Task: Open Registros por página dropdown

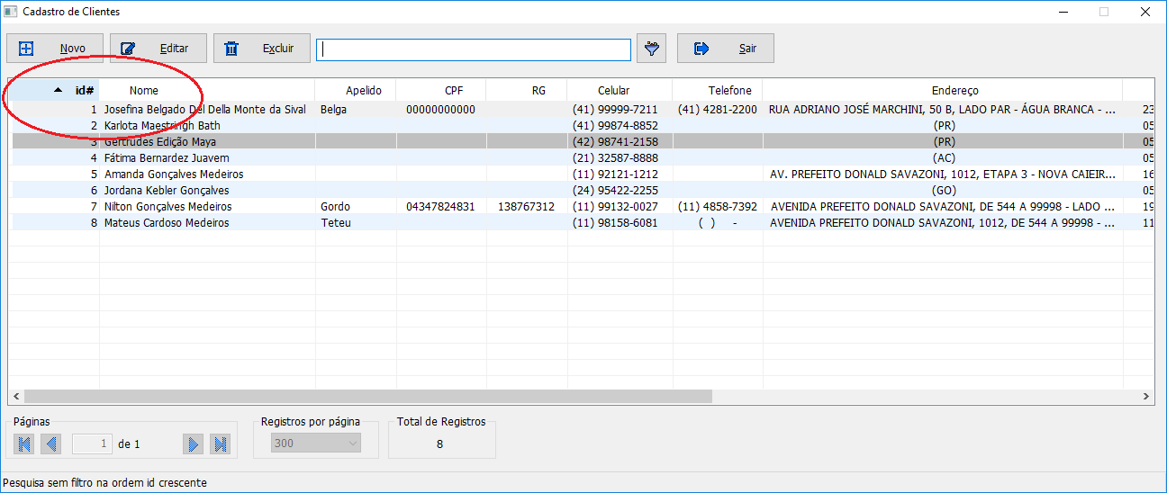Action: pyautogui.click(x=316, y=444)
